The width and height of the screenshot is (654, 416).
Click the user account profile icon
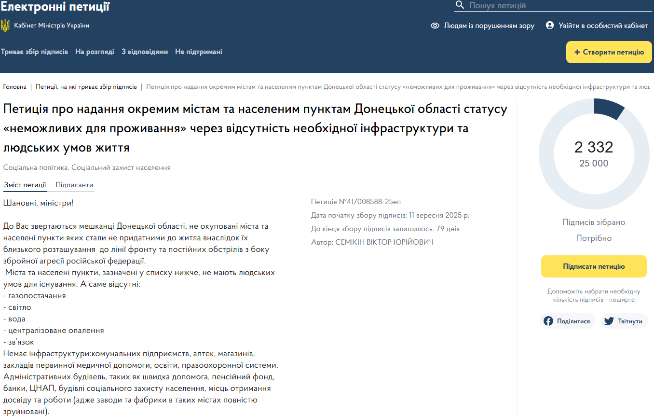(550, 25)
